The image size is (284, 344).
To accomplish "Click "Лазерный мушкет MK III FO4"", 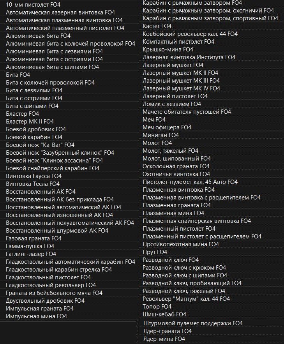I will (x=181, y=81).
